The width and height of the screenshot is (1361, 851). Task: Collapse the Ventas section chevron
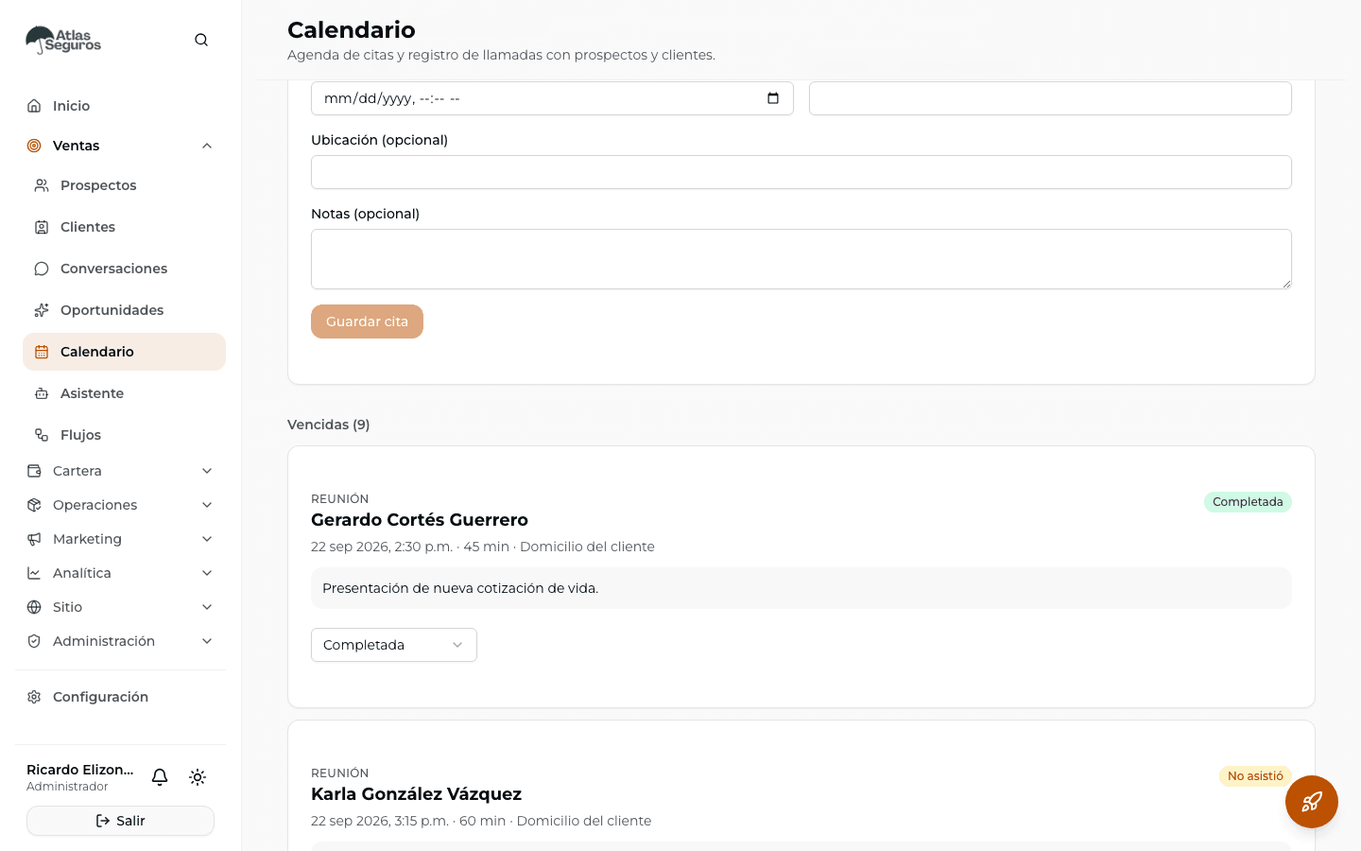pyautogui.click(x=207, y=146)
